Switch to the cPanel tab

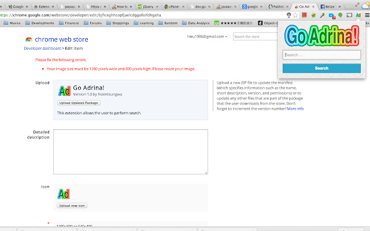click(174, 6)
